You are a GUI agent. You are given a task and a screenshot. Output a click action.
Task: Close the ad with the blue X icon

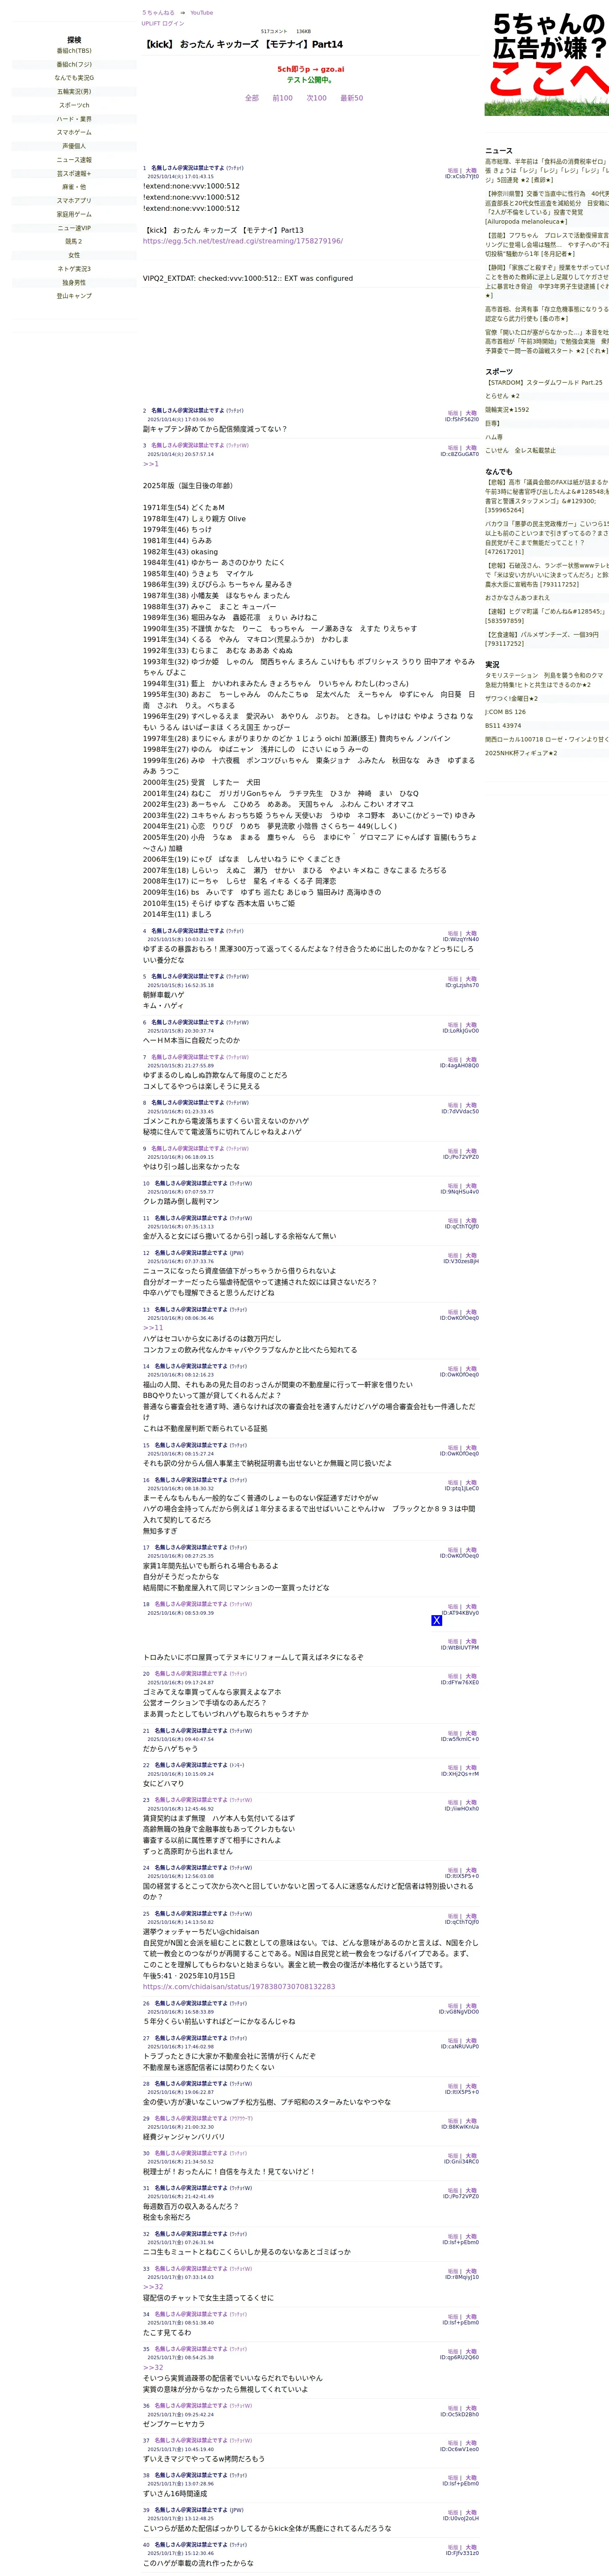pos(436,1620)
